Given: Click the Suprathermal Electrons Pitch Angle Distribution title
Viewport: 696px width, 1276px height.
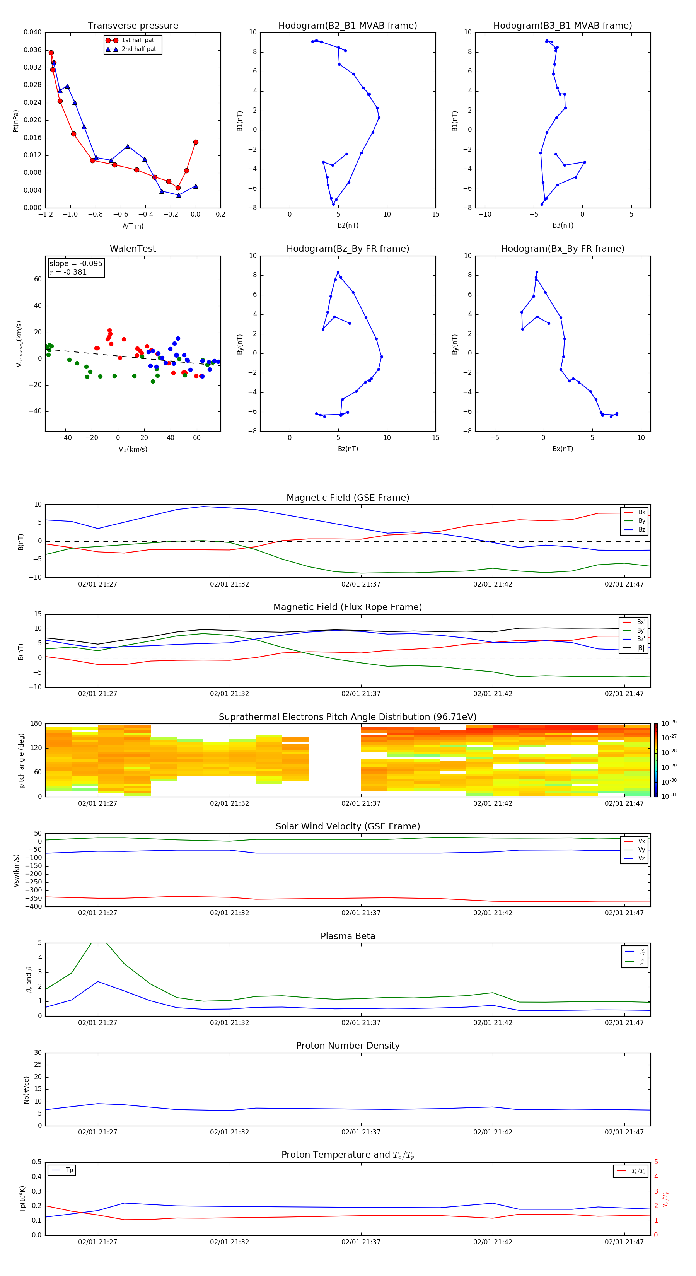Looking at the screenshot, I should click(x=348, y=717).
